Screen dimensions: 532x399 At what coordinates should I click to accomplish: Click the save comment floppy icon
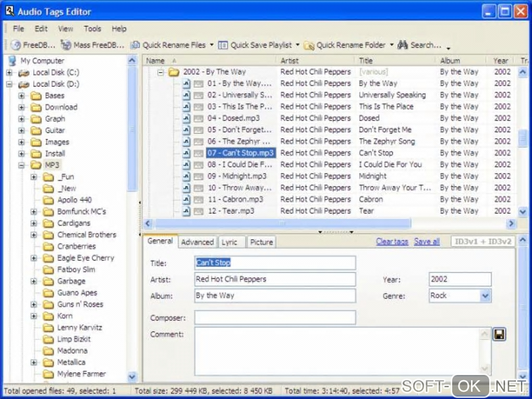pos(499,334)
